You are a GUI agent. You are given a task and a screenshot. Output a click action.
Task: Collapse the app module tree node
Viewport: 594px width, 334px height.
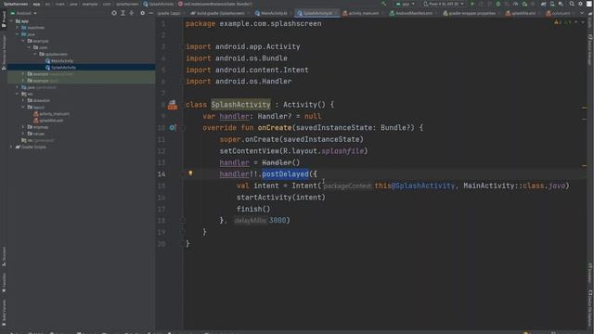coord(11,21)
